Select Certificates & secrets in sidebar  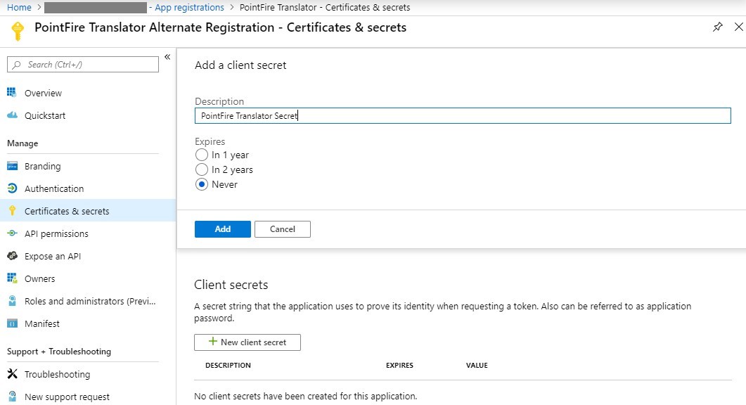point(88,211)
